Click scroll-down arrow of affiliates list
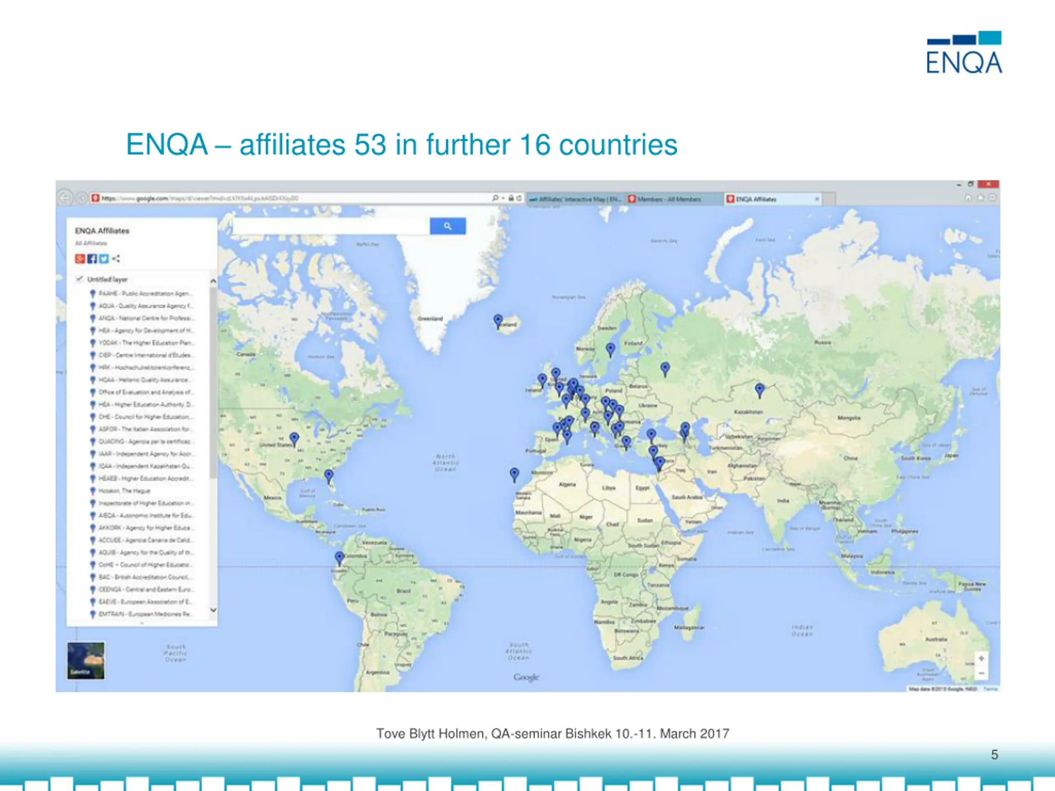1055x791 pixels. (213, 610)
